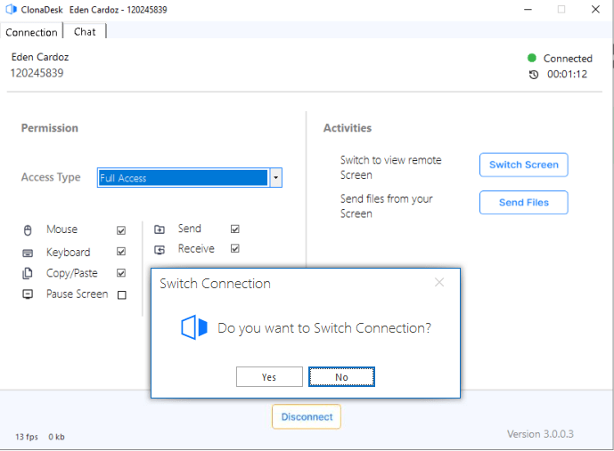Screen dimensions: 614x451
Task: Click the ClonaDesk logo in the dialog
Action: click(x=194, y=327)
